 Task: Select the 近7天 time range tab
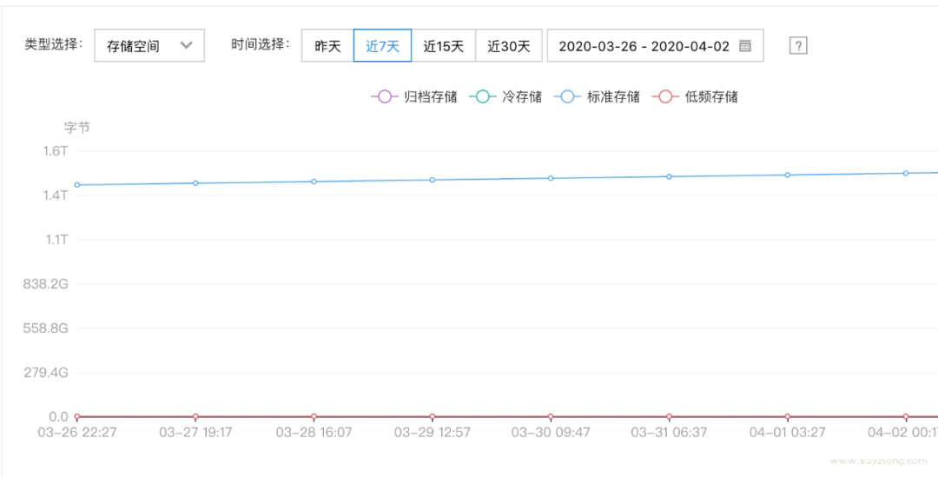point(382,46)
